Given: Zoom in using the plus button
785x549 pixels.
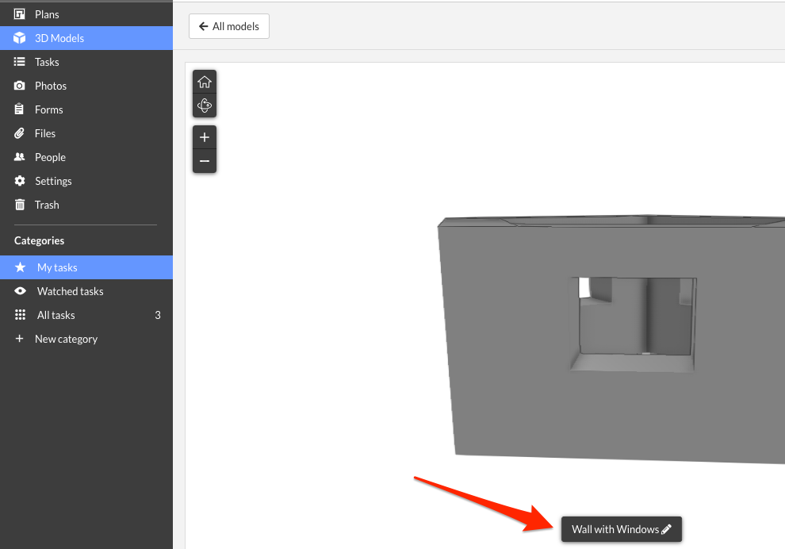Looking at the screenshot, I should pos(205,137).
